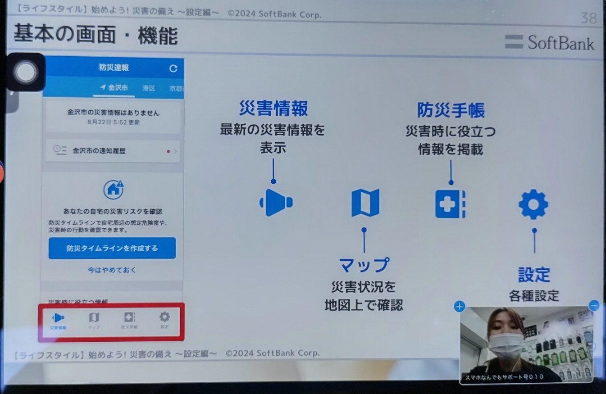The height and width of the screenshot is (394, 606).
Task: Open the 設定 gear tab in the phone's navigation bar
Action: click(164, 320)
